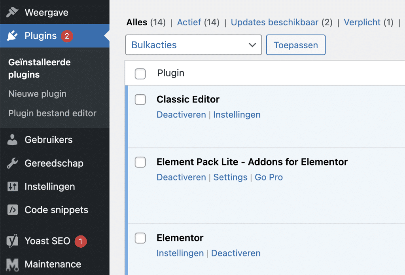Click Deactiveren under Element Pack Lite
Image resolution: width=405 pixels, height=275 pixels.
(181, 177)
